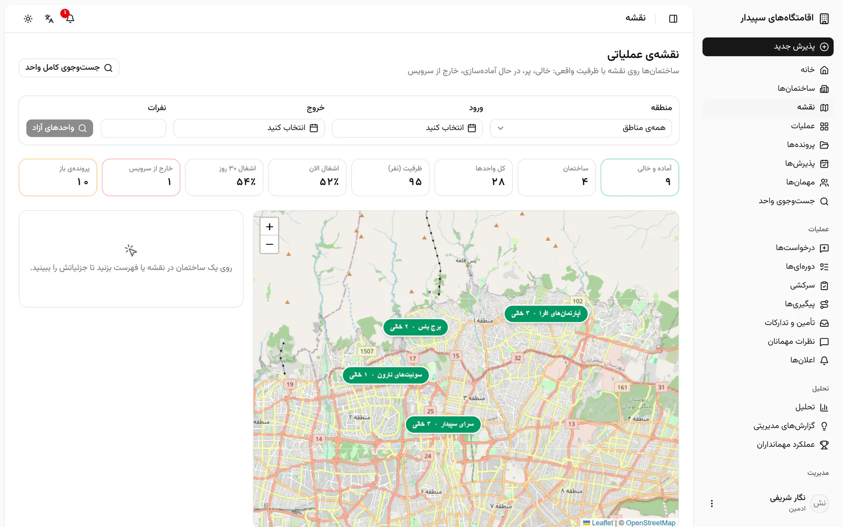843x527 pixels.
Task: Open the عملیات grid sidebar item
Action: [x=768, y=126]
